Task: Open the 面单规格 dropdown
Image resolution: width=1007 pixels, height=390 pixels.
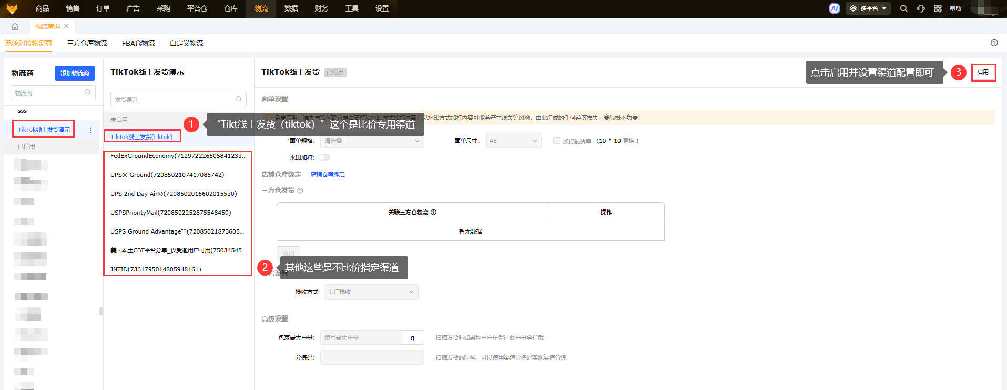Action: [x=372, y=141]
